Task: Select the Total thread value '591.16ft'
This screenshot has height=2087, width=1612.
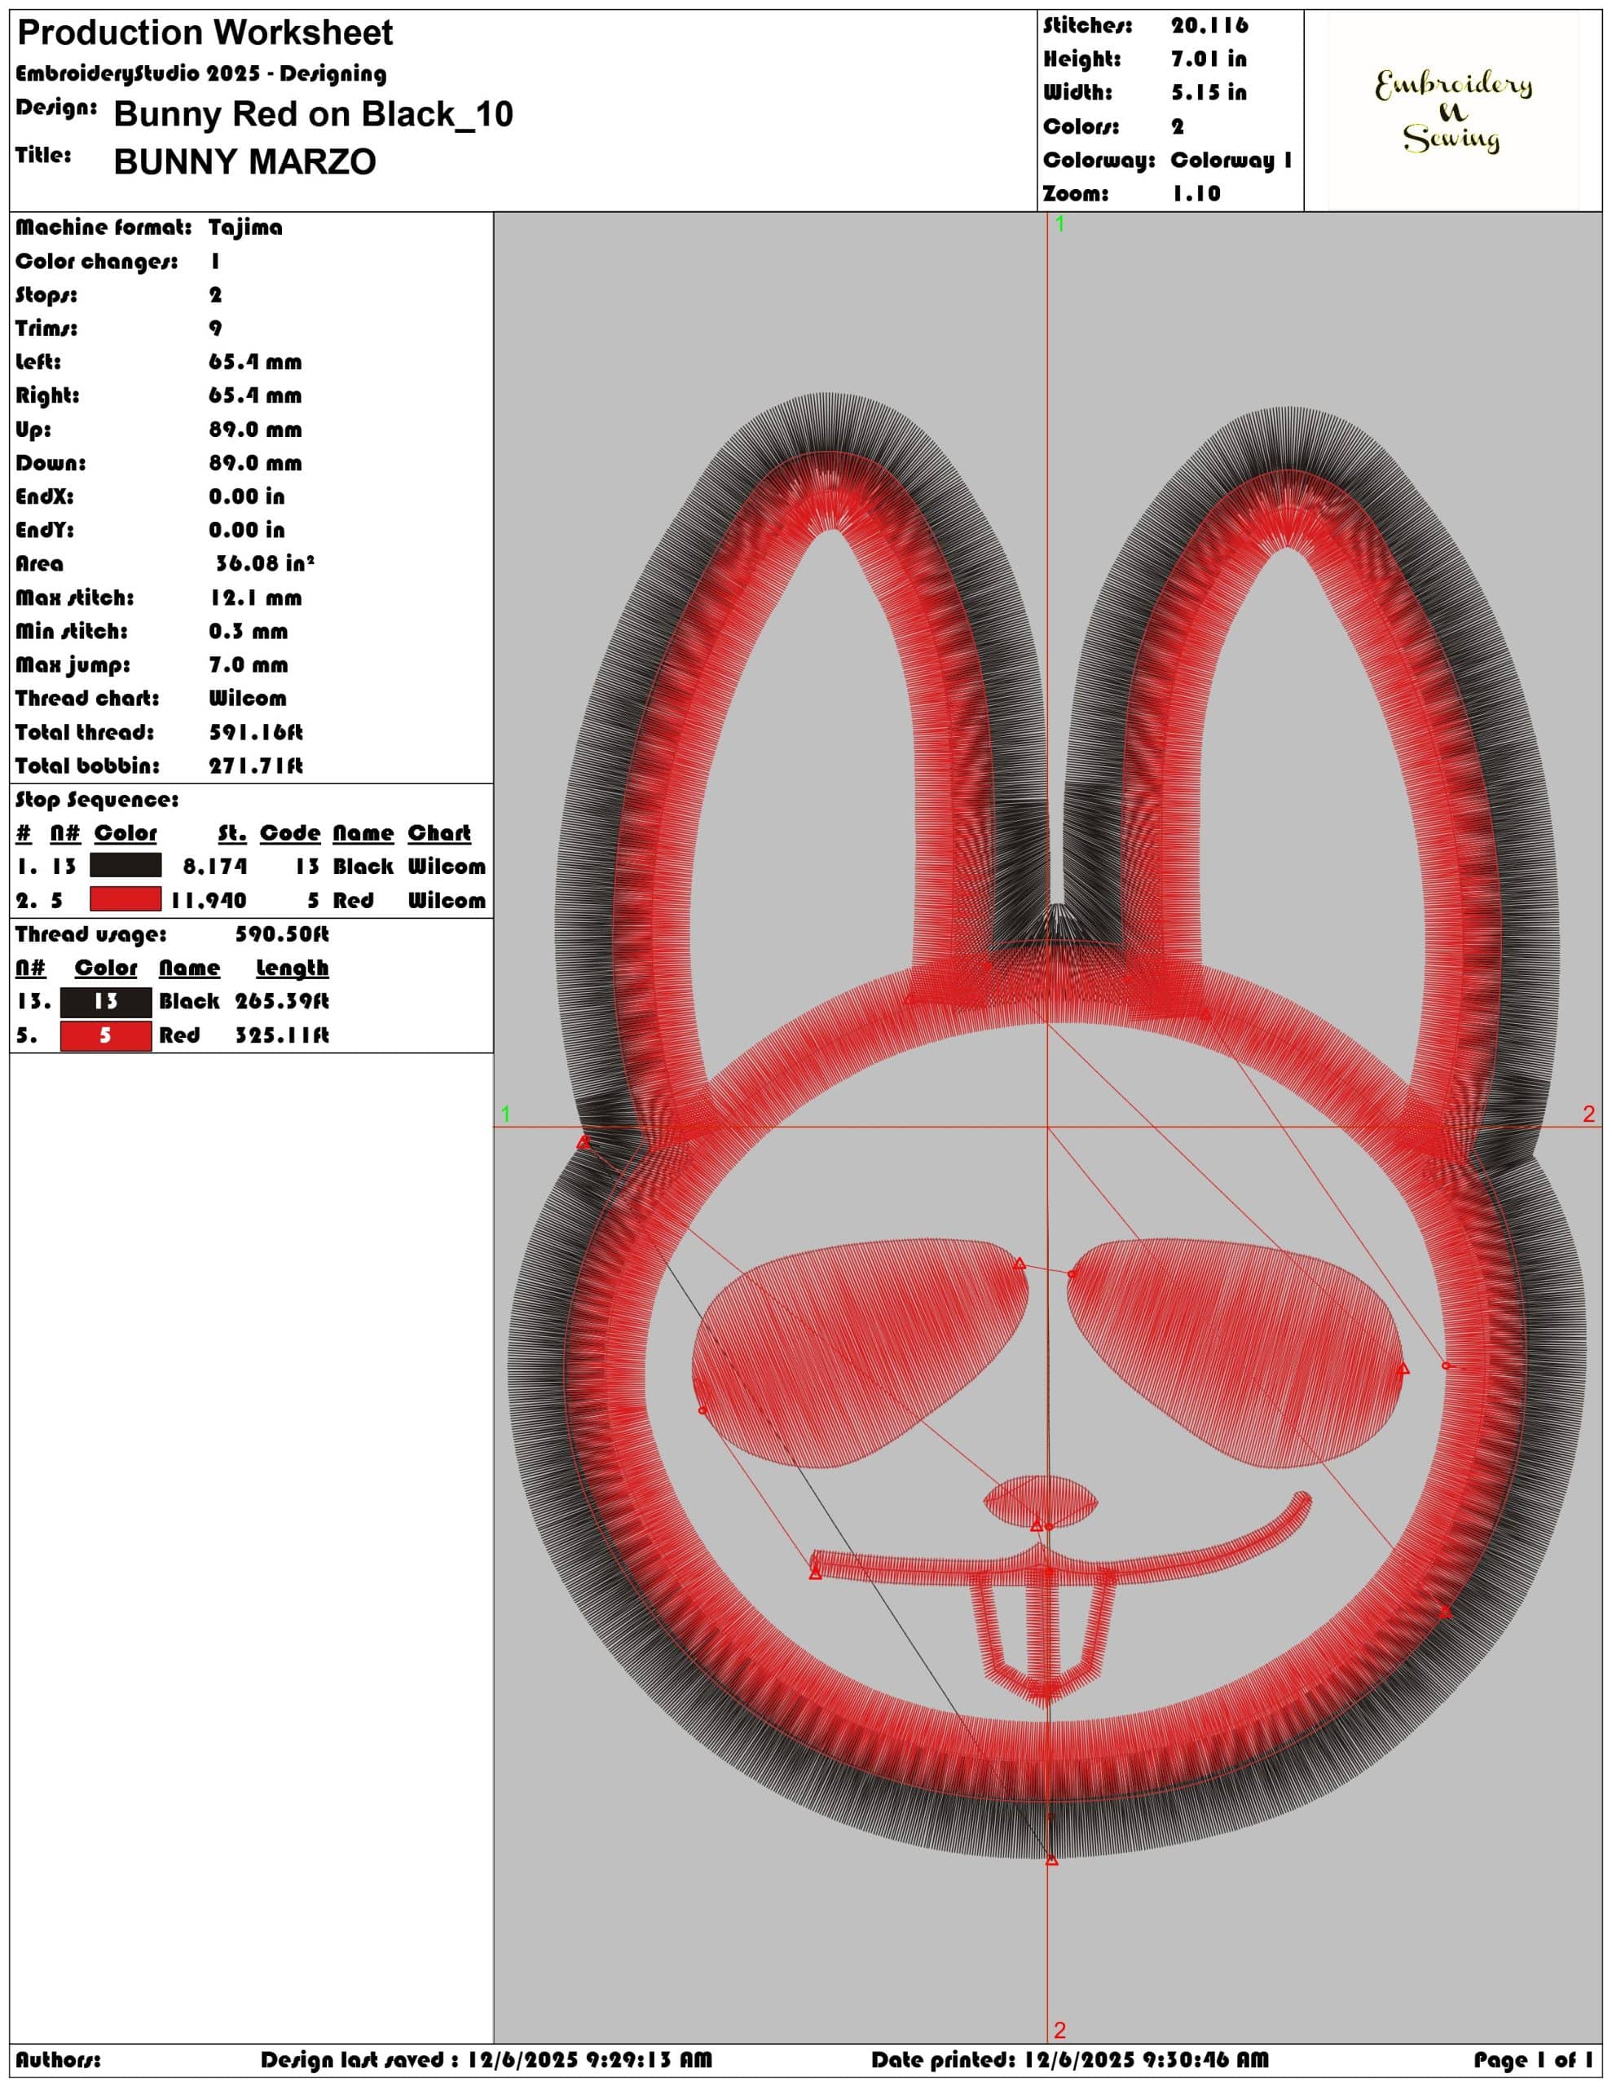Action: tap(256, 733)
